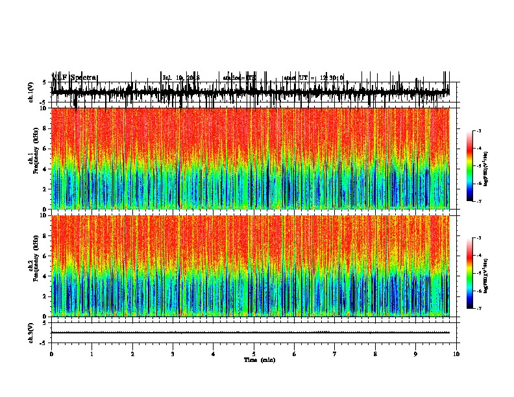Click the '4' kHz tick of ch.2 spectrogram
The image size is (514, 397).
click(45, 276)
